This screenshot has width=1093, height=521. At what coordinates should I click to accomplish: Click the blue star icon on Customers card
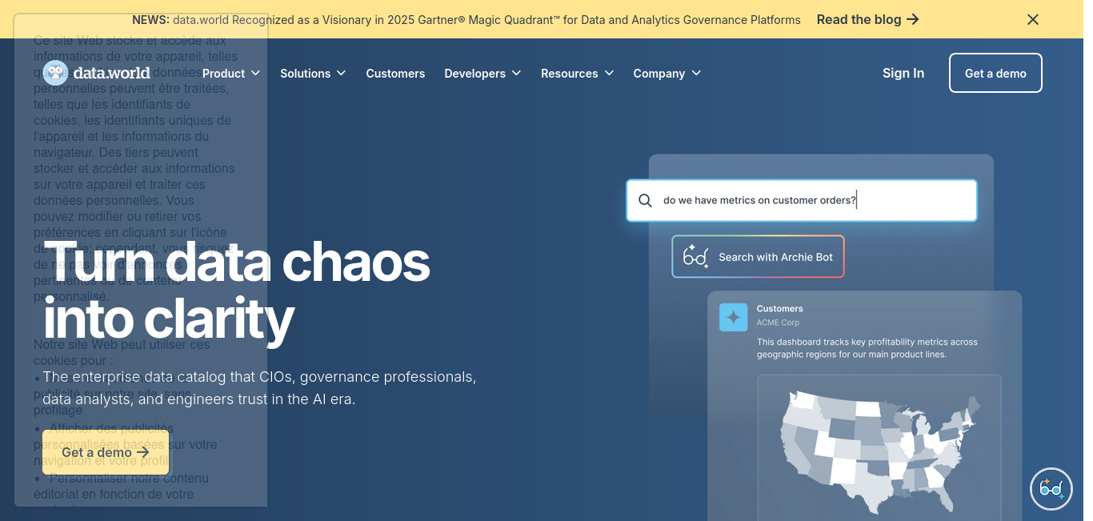(x=733, y=317)
